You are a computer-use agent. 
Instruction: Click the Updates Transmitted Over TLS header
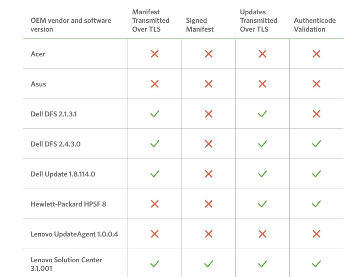pyautogui.click(x=258, y=21)
